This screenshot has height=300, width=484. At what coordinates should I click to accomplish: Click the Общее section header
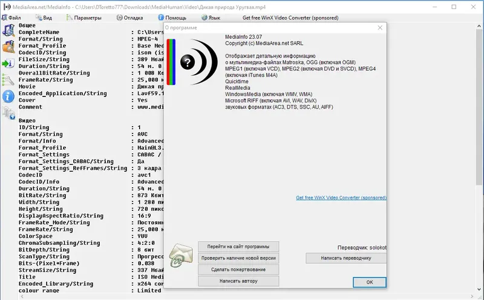(27, 25)
